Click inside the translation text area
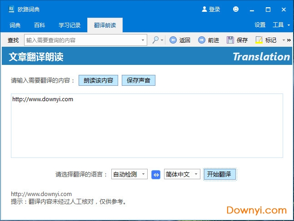The image size is (294, 221). [x=147, y=127]
